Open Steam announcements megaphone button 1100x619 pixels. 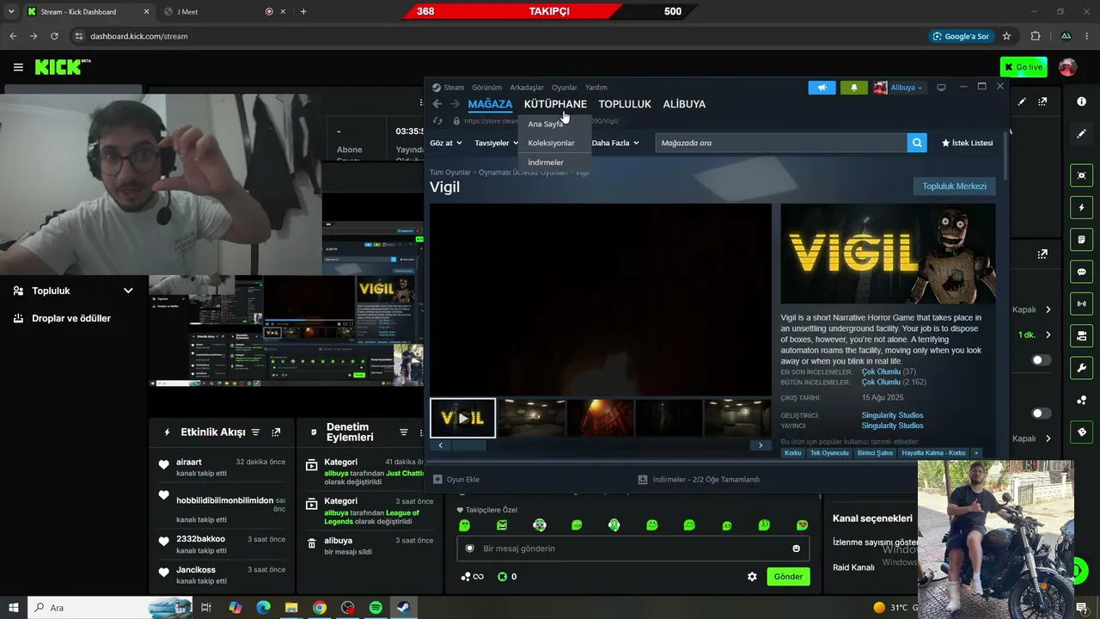point(822,88)
